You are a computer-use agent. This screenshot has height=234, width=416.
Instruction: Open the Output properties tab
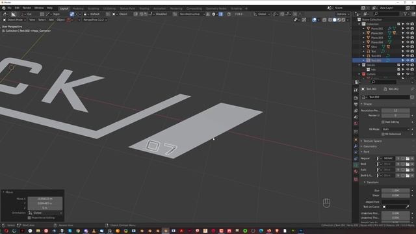pyautogui.click(x=356, y=104)
